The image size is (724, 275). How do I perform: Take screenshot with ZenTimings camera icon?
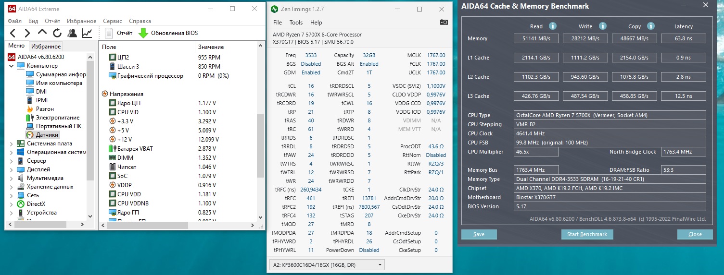pyautogui.click(x=444, y=23)
